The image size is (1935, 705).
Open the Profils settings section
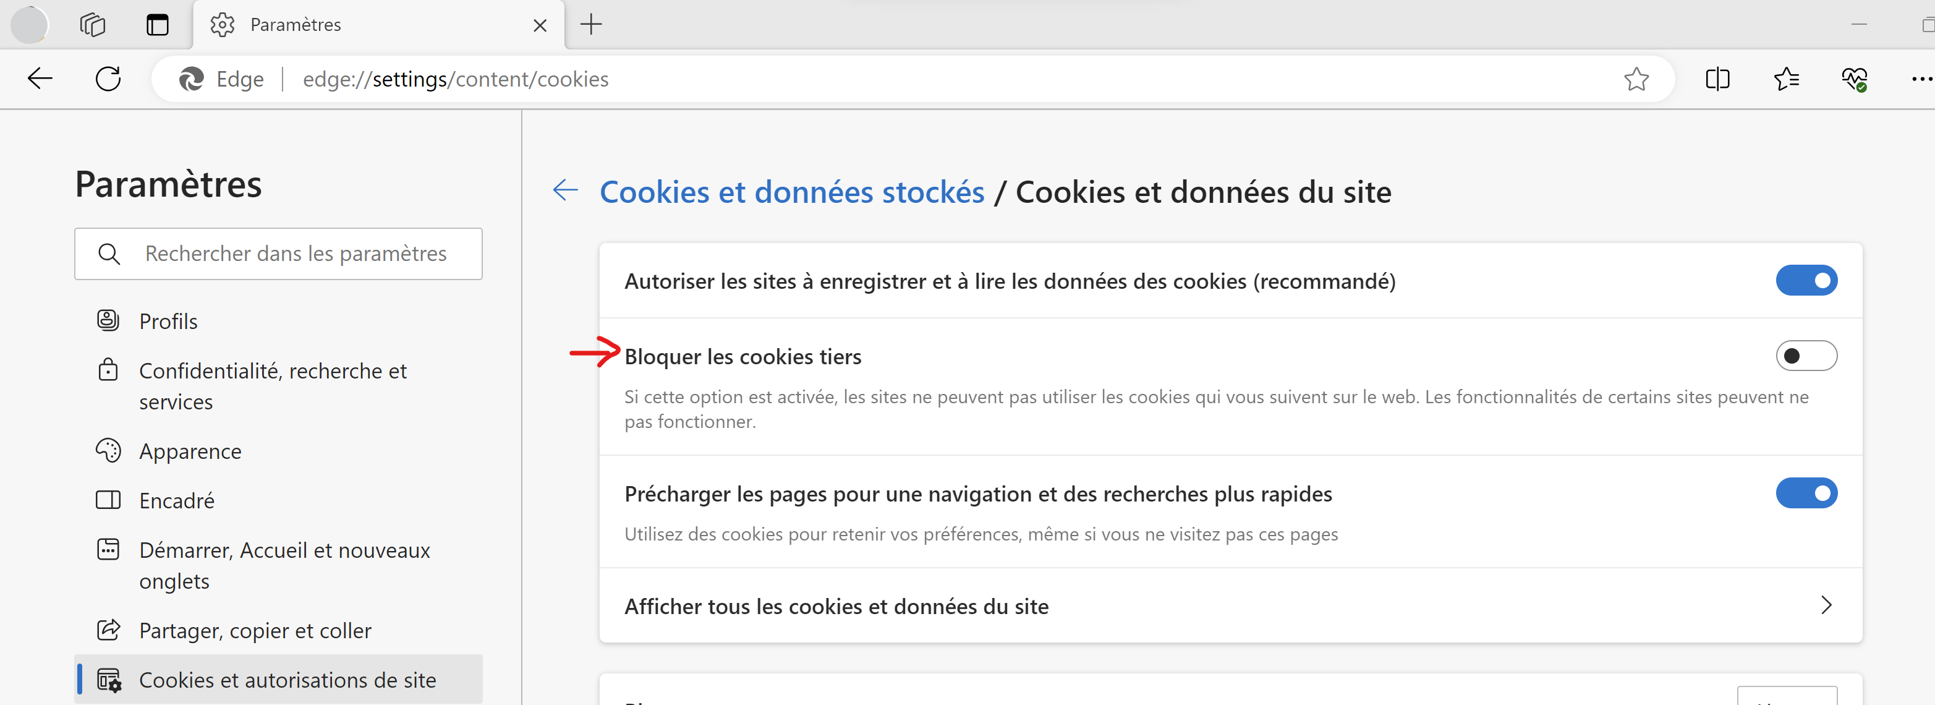click(x=168, y=321)
